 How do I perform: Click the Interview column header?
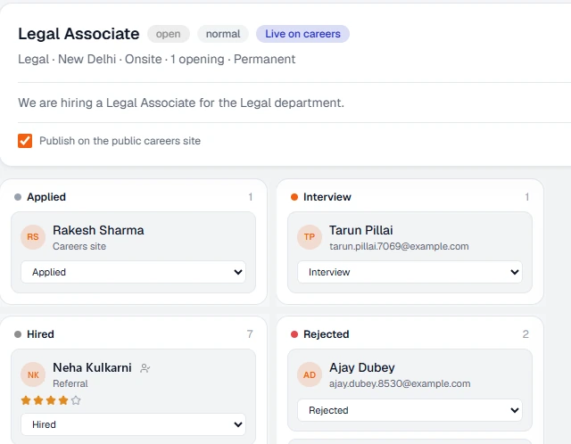pyautogui.click(x=327, y=197)
